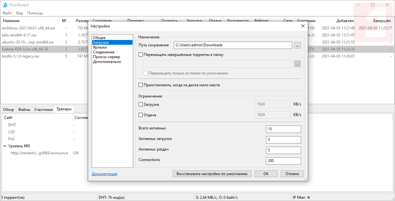Image resolution: width=395 pixels, height=201 pixels.
Task: Click the Сайт column header in trackers
Action: (x=37, y=118)
